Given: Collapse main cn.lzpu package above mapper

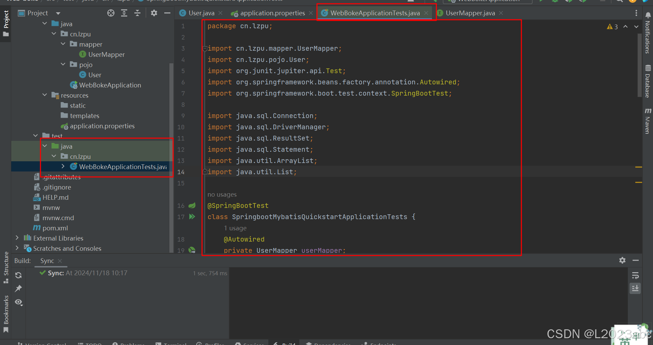Looking at the screenshot, I should 54,34.
